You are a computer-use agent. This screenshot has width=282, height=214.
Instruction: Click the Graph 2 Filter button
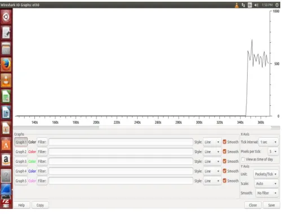42,151
